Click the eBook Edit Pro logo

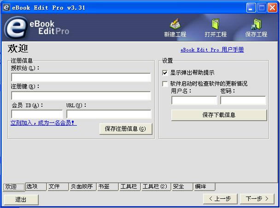pyautogui.click(x=37, y=28)
